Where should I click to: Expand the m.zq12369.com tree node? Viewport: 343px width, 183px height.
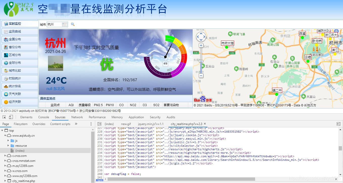[x=5, y=166]
